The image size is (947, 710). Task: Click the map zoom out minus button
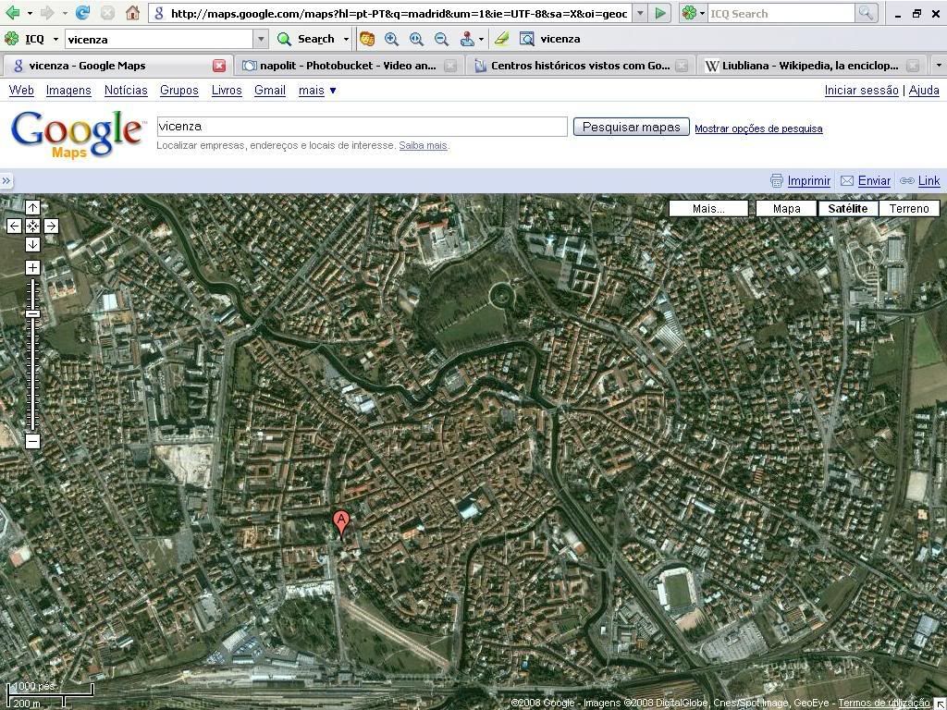pos(32,441)
